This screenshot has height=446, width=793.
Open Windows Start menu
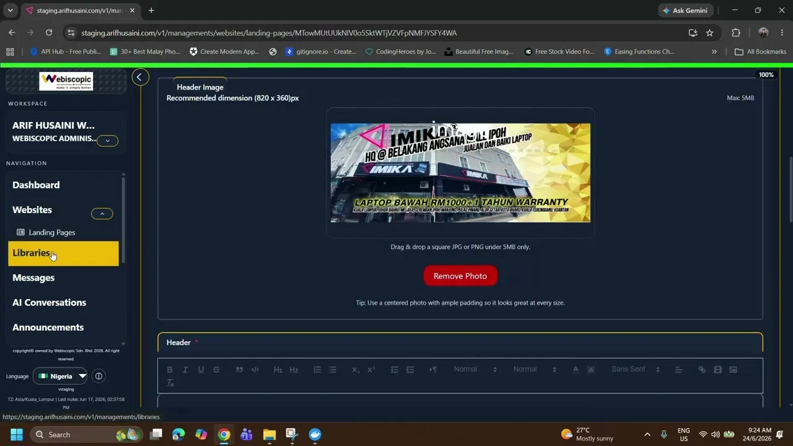pos(16,434)
